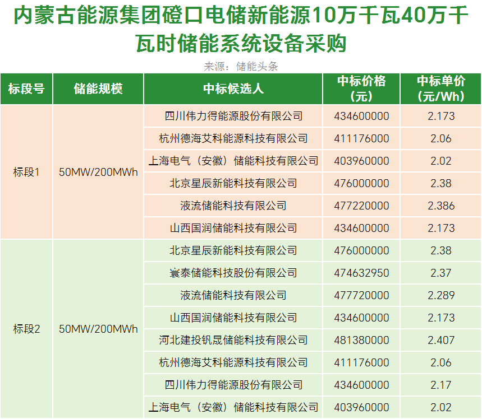Viewport: 482px width, 419px height.
Task: Click 四川伟力得能源股份有限公司 under 标段2
Action: click(x=233, y=385)
